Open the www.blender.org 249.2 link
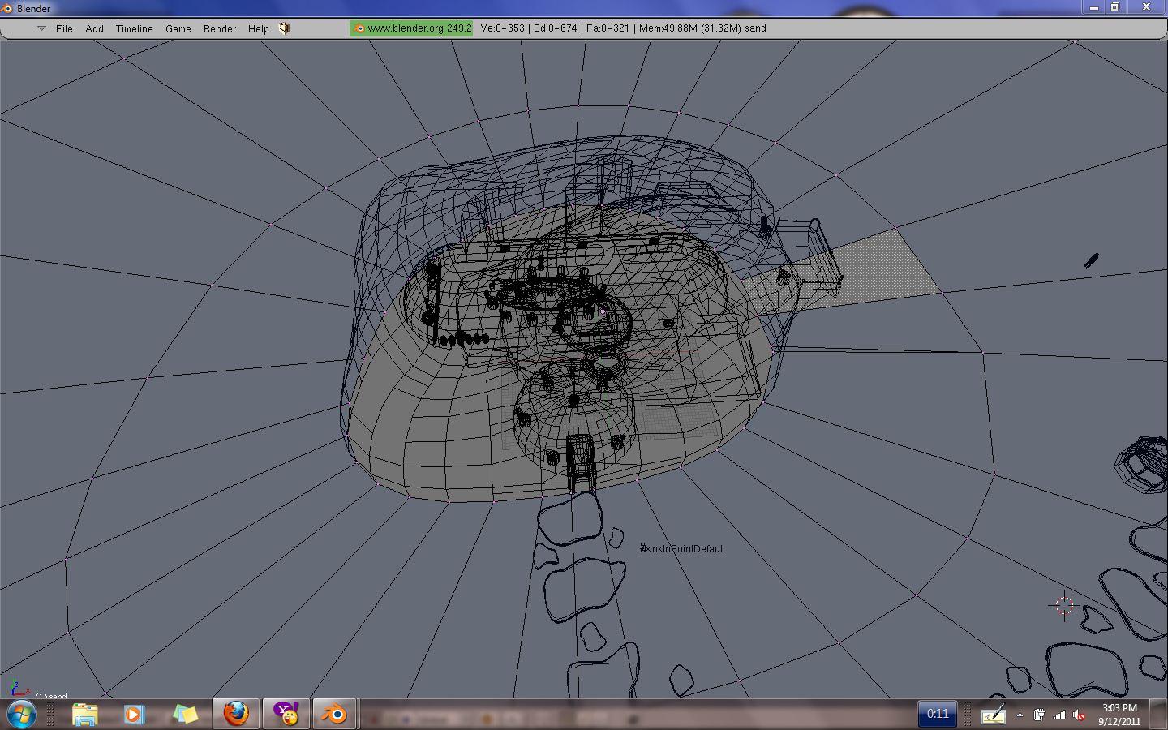 coord(412,28)
